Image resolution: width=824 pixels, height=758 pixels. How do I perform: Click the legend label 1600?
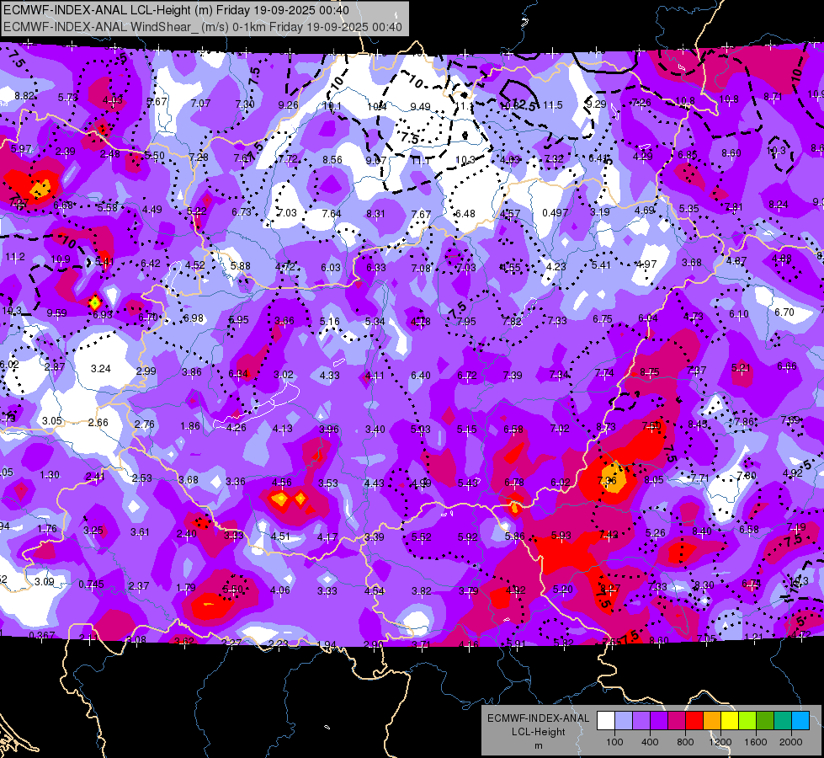tap(755, 742)
